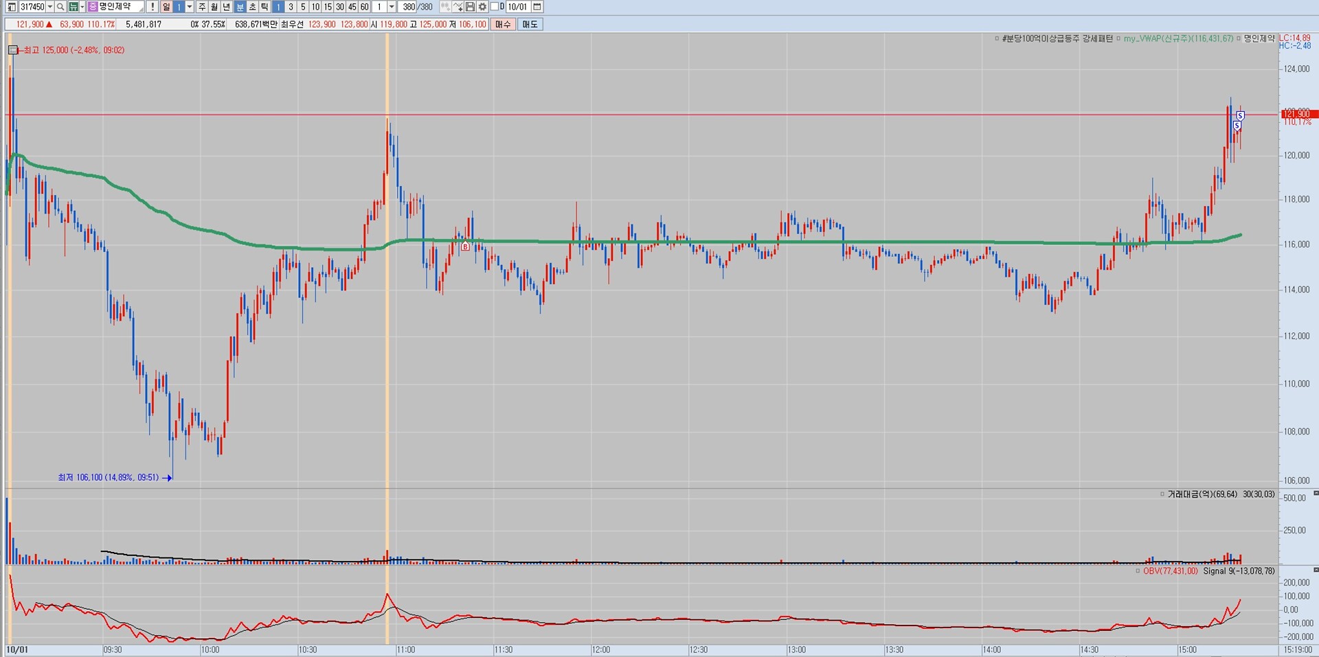Click the date field showing 10/01
Image resolution: width=1319 pixels, height=657 pixels.
pos(519,7)
